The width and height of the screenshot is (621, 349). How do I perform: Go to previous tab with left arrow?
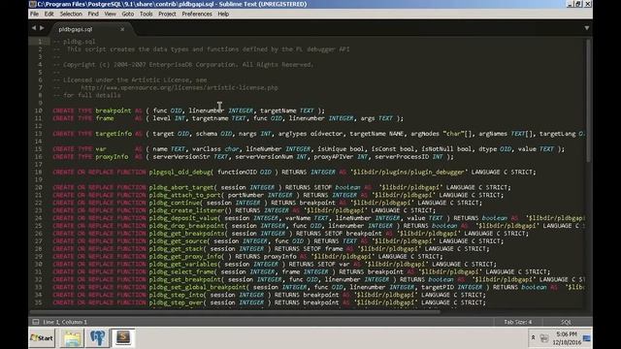34,28
